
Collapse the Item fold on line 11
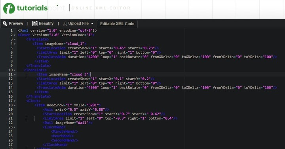(x=15, y=74)
